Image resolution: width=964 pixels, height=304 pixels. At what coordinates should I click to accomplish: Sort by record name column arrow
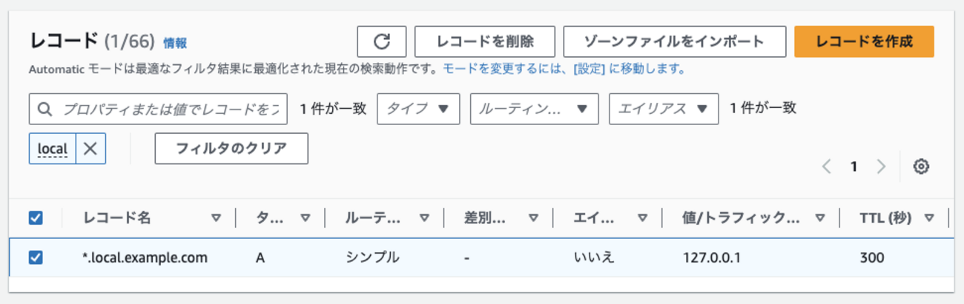pyautogui.click(x=216, y=218)
